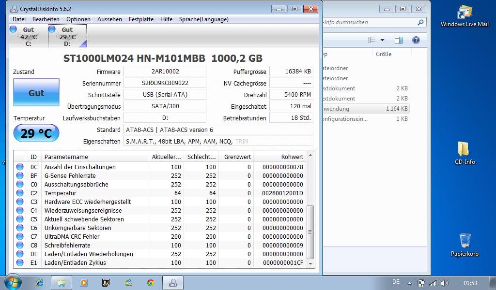Select drive D: tab at 29 °C
This screenshot has height=290, width=496.
pyautogui.click(x=67, y=36)
